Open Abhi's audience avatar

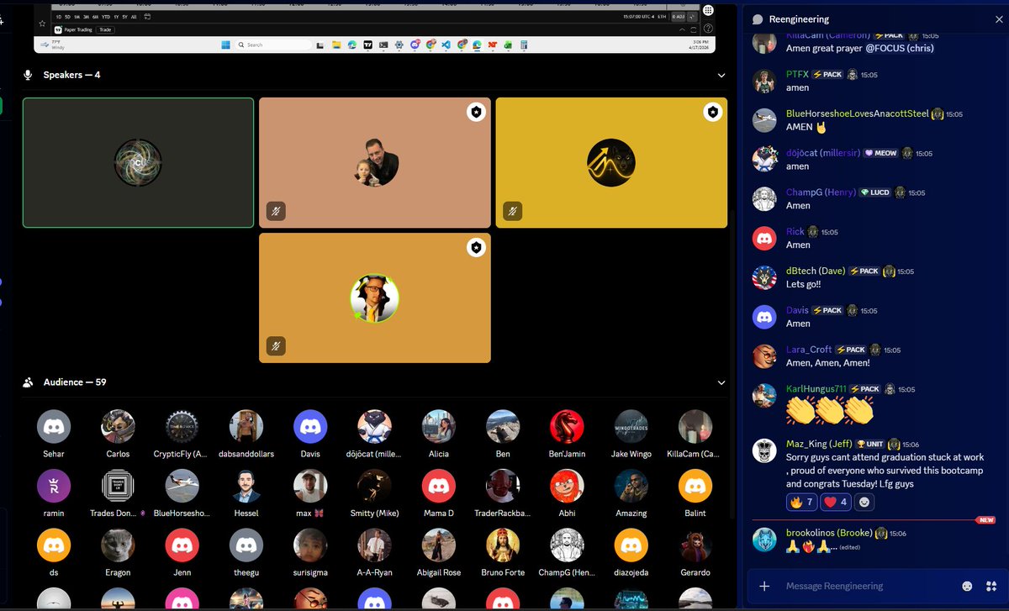click(x=567, y=486)
